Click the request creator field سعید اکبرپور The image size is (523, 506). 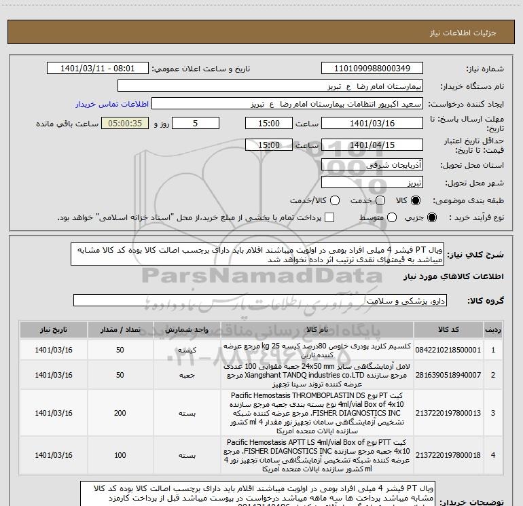point(287,104)
